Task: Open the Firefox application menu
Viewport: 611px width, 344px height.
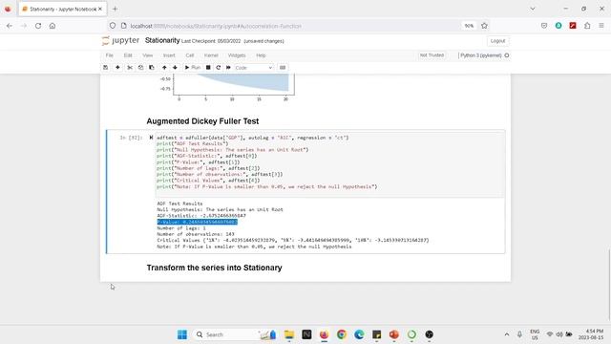Action: [x=601, y=26]
